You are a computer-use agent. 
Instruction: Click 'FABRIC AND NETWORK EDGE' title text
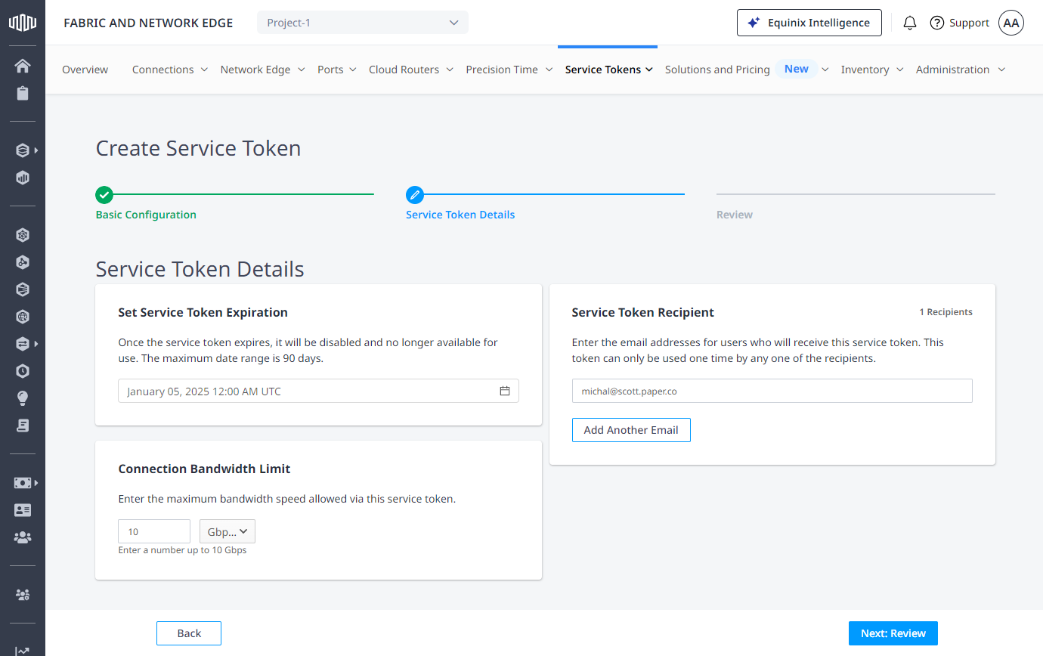point(148,23)
